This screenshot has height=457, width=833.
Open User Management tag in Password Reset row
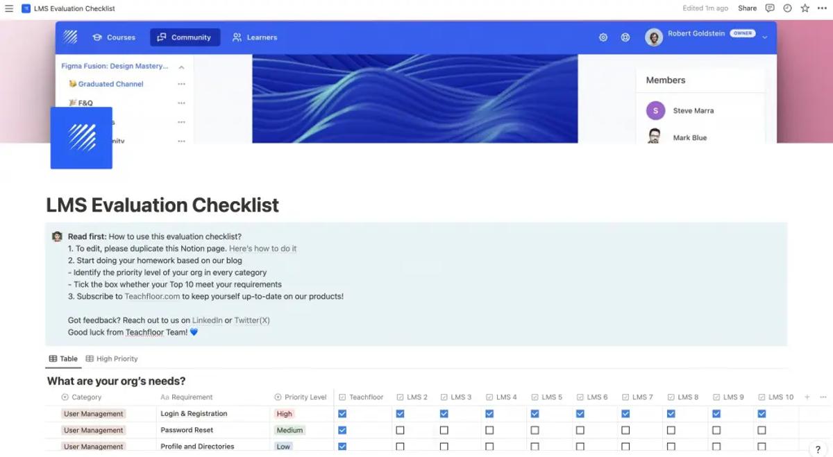click(93, 430)
